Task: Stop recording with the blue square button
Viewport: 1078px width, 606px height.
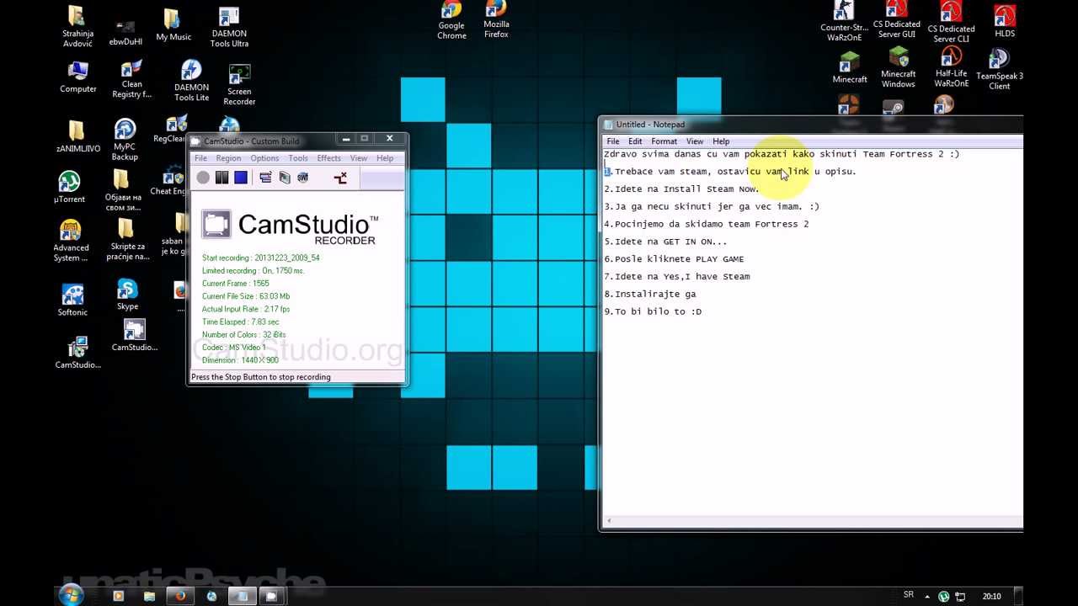Action: tap(241, 178)
